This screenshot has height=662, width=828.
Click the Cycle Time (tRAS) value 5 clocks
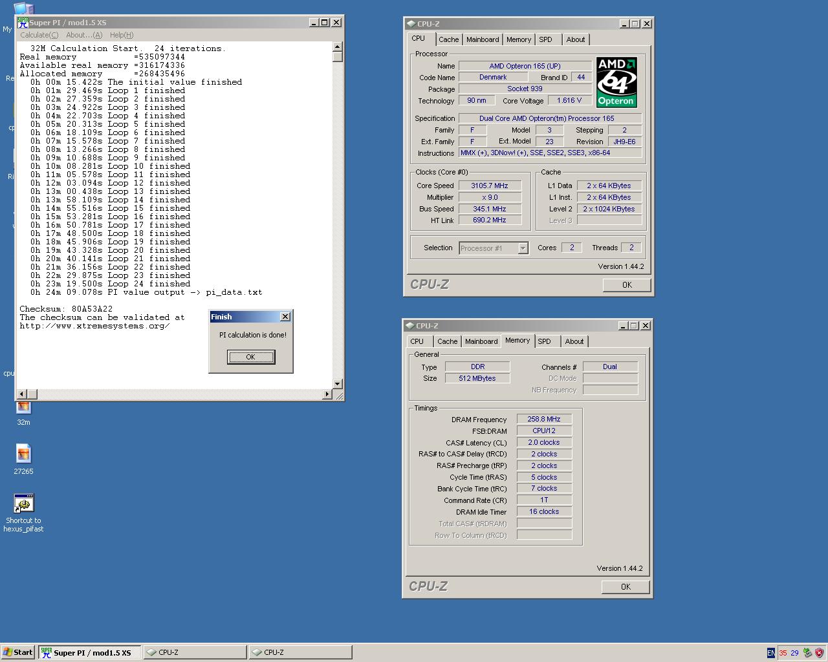[x=544, y=477]
